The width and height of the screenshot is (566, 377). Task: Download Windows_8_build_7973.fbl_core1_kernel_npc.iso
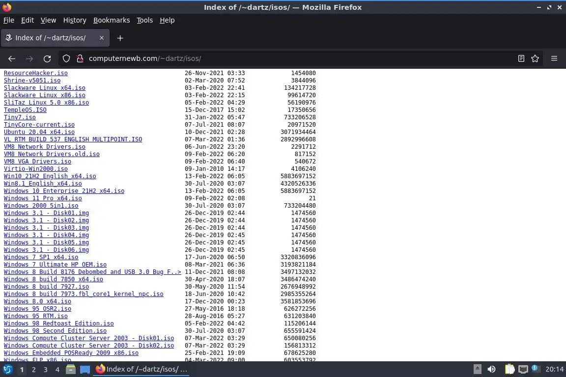coord(84,294)
